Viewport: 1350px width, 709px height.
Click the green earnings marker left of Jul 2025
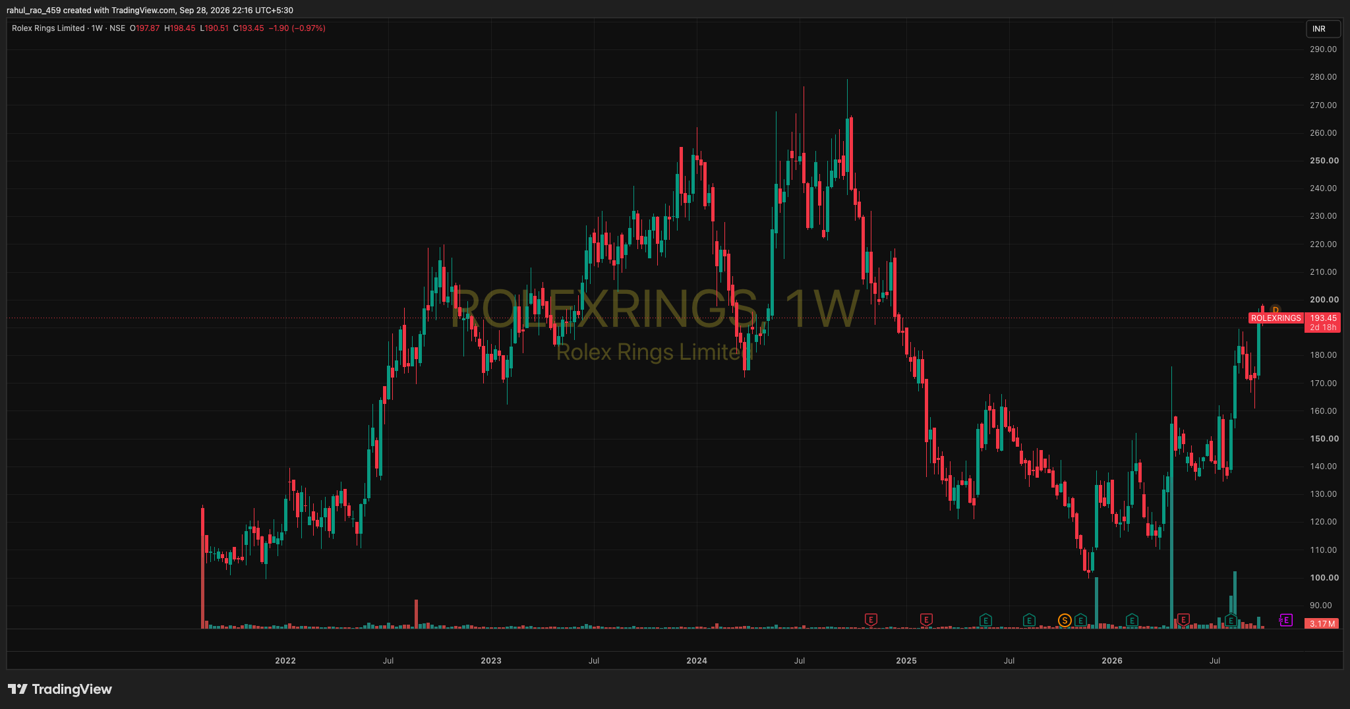(x=985, y=620)
